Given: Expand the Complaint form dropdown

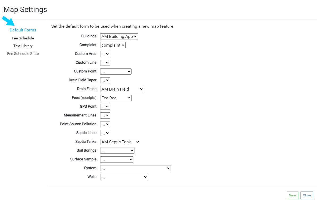Looking at the screenshot, I should [113, 45].
